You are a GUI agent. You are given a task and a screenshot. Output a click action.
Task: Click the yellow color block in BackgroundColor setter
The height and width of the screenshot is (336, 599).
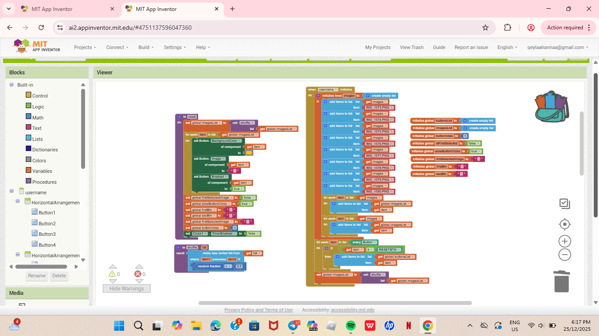coord(249,153)
